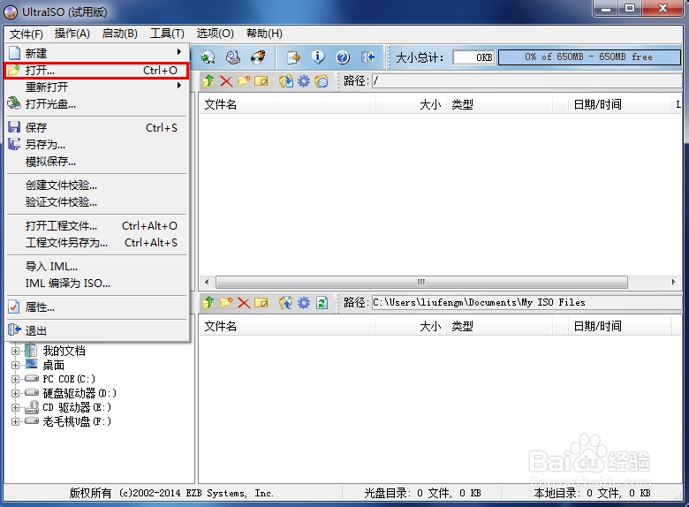Click gear properties icon in image pane toolbar
The image size is (689, 507).
304,81
